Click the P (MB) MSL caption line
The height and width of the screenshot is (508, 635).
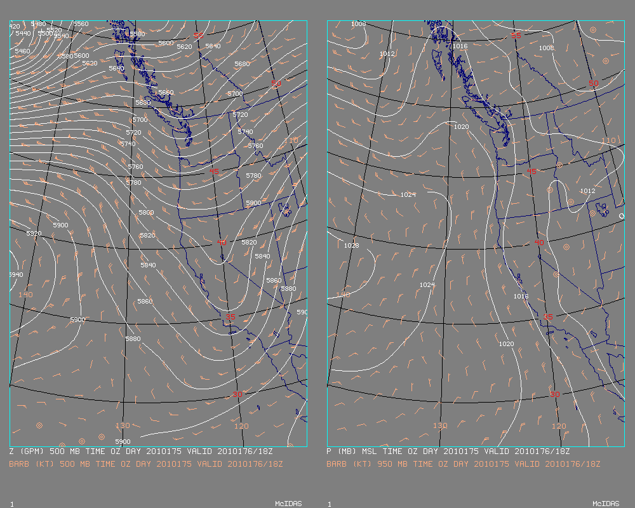pyautogui.click(x=448, y=451)
